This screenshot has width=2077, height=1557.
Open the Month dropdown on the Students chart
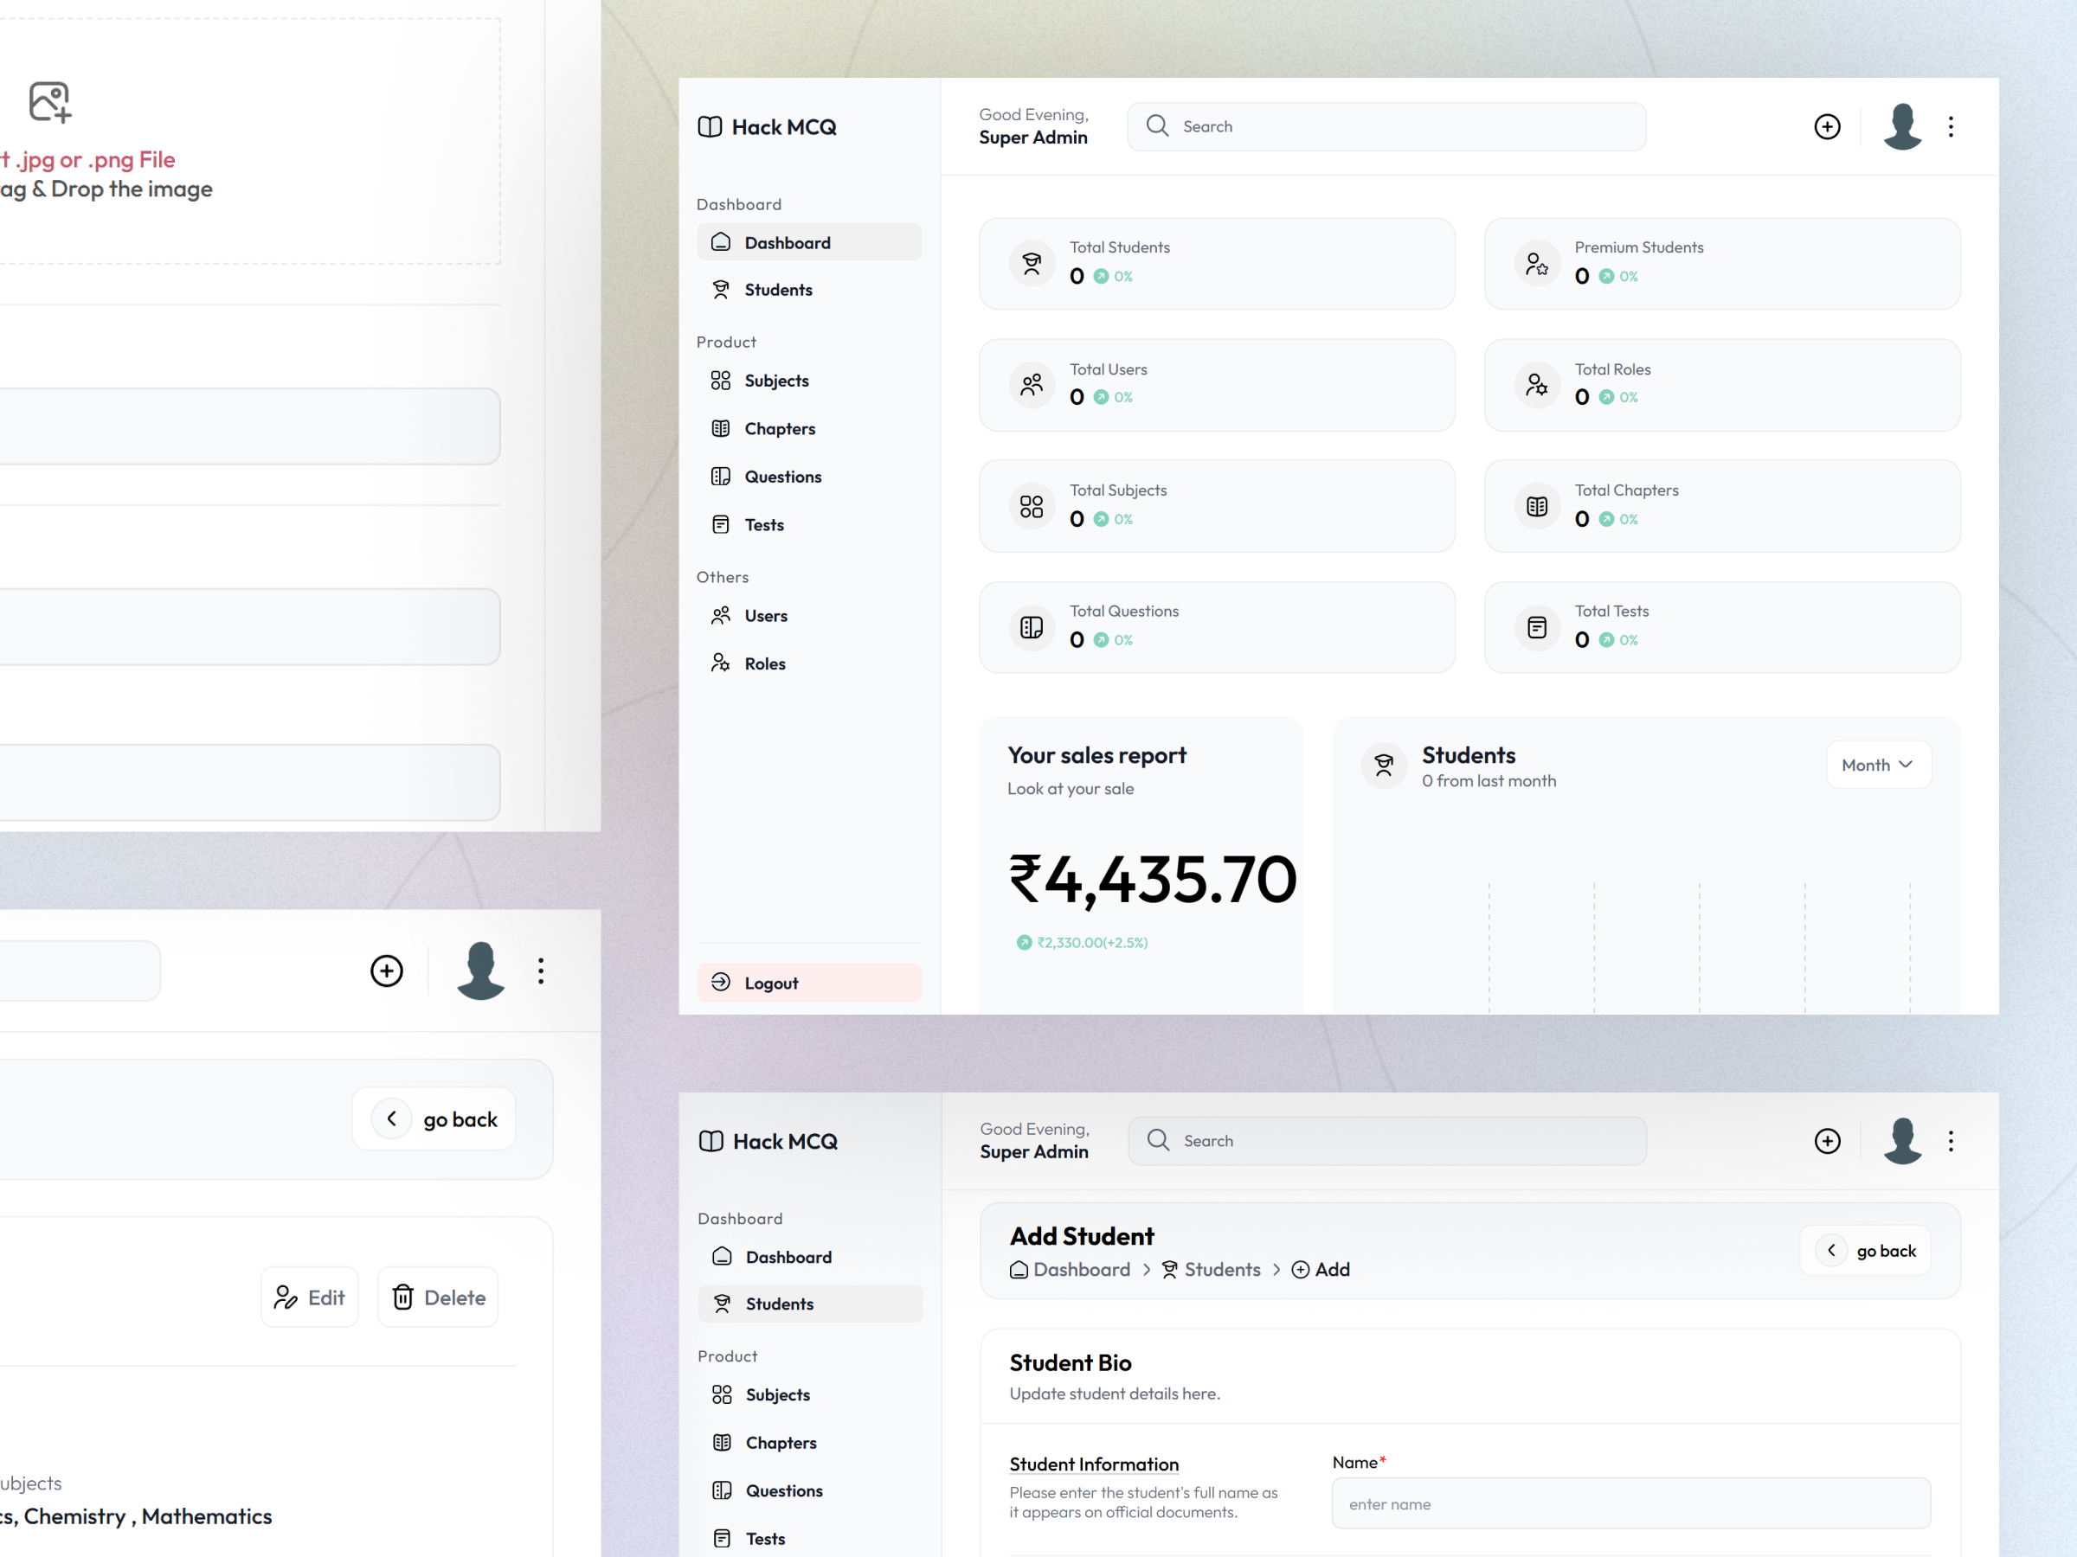click(x=1878, y=765)
